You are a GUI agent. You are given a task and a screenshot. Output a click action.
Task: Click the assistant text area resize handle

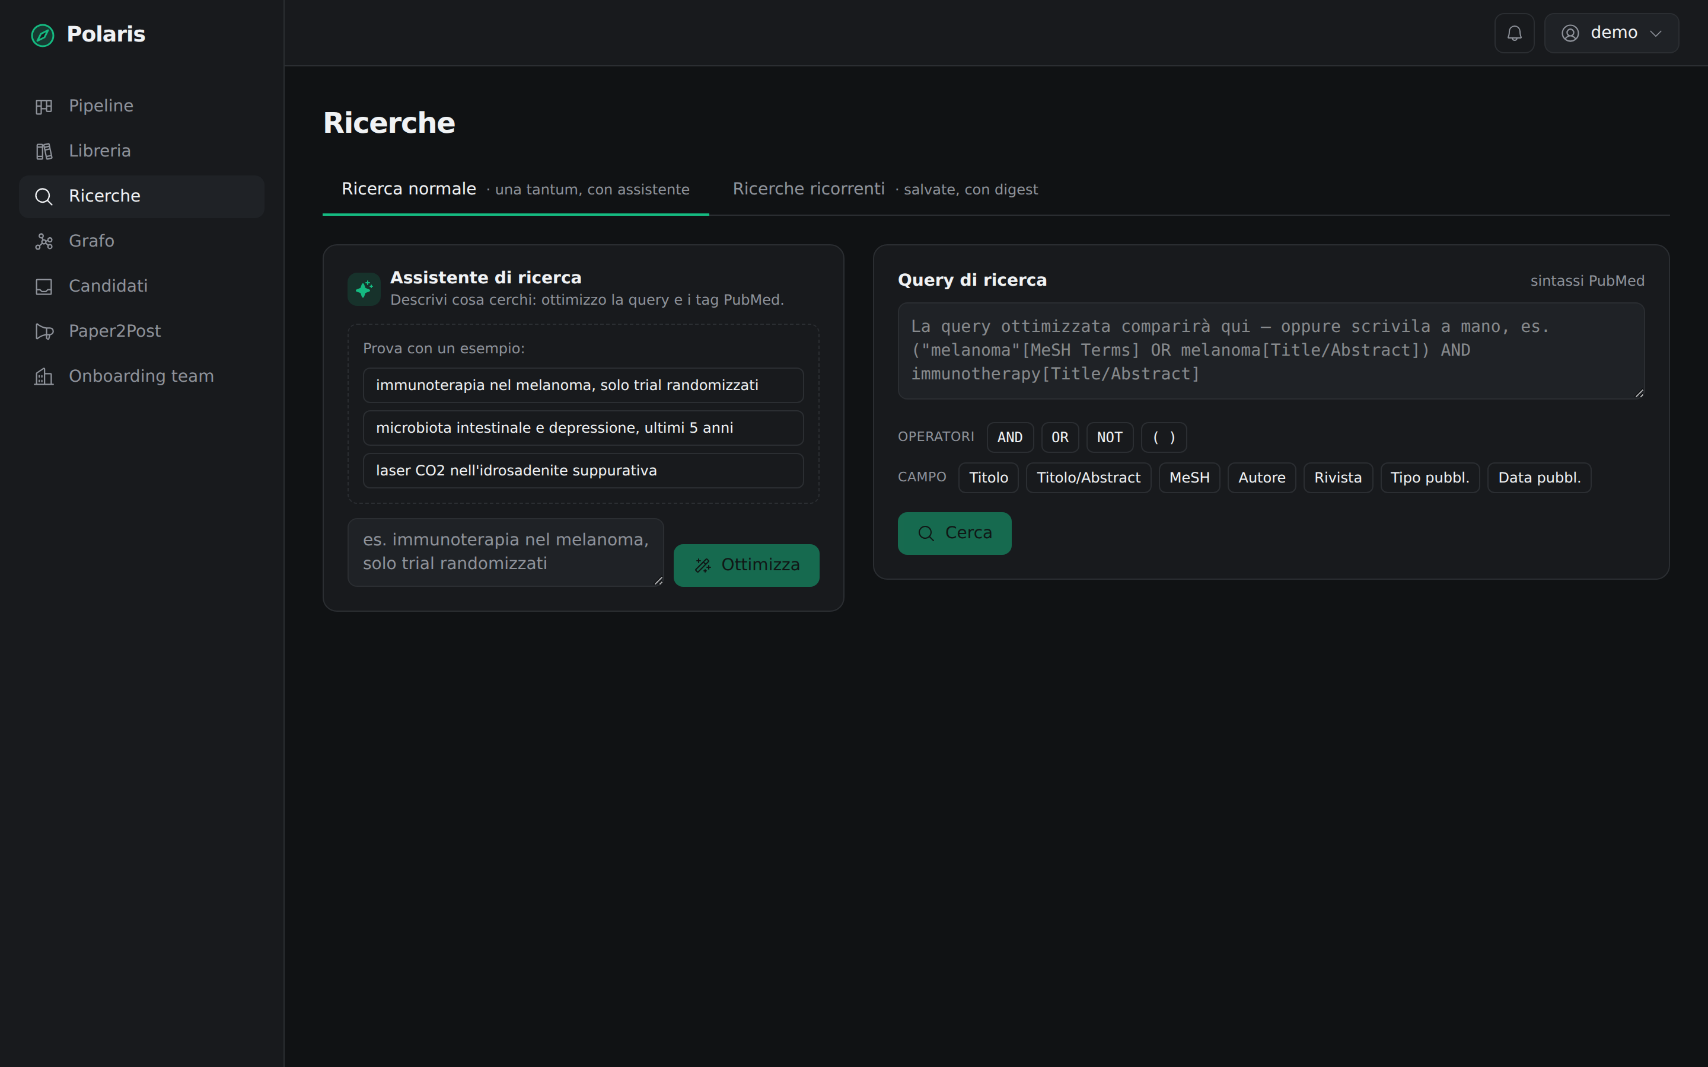pos(658,580)
